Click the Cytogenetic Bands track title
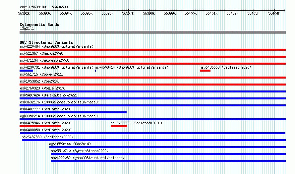The image size is (295, 174). click(39, 25)
